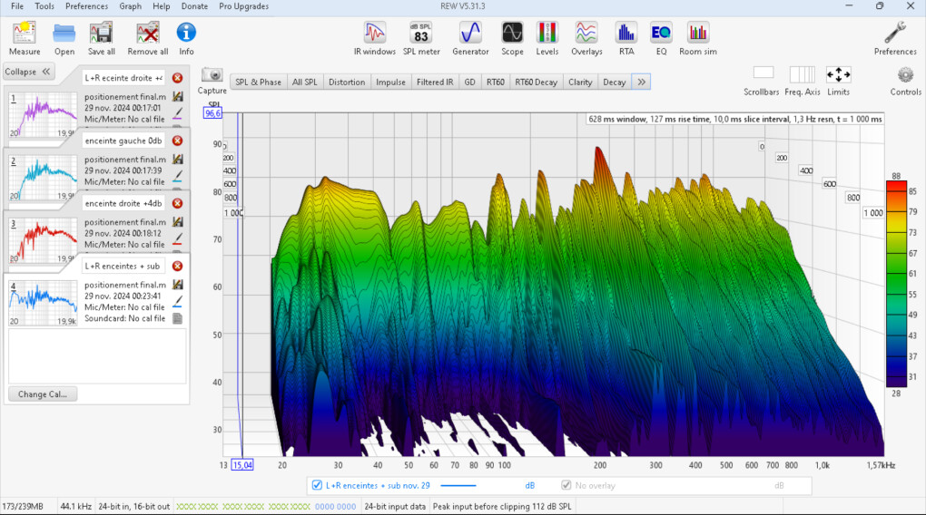The width and height of the screenshot is (926, 515).
Task: Switch to GD tab
Action: click(469, 82)
